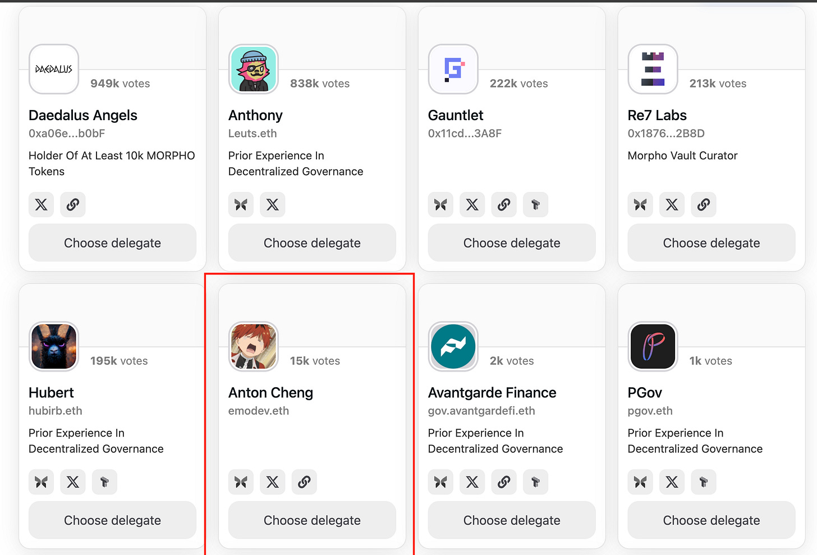The width and height of the screenshot is (817, 555).
Task: Click the 838k votes count
Action: [320, 84]
